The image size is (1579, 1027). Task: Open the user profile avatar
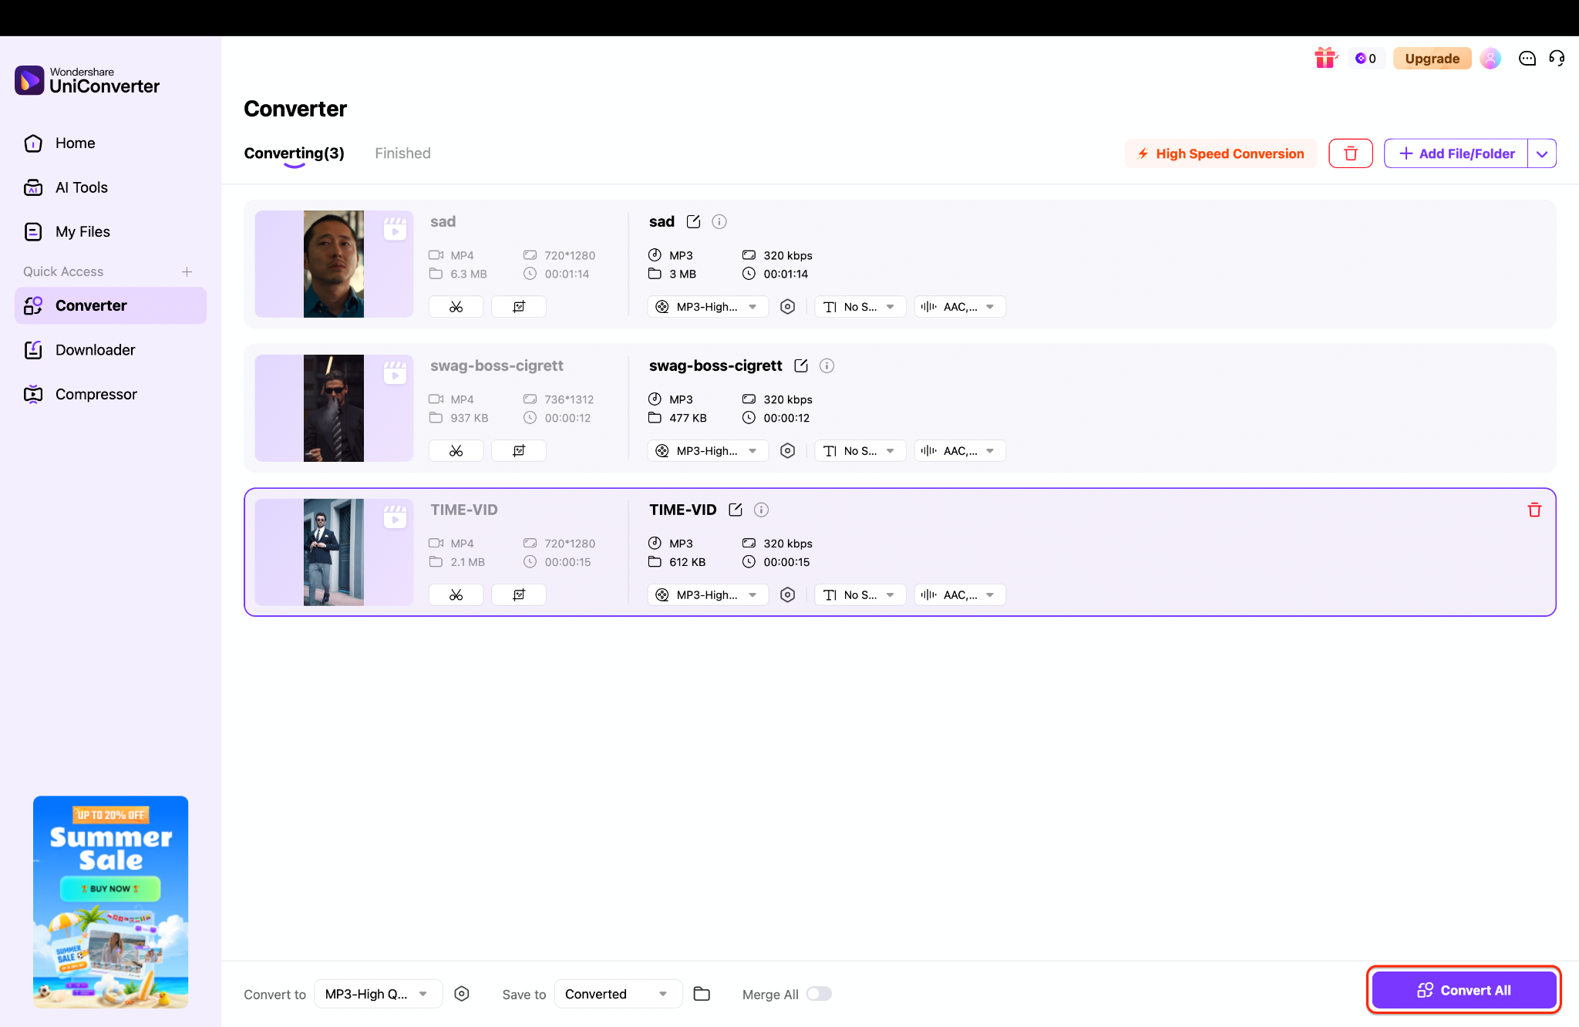pos(1490,59)
